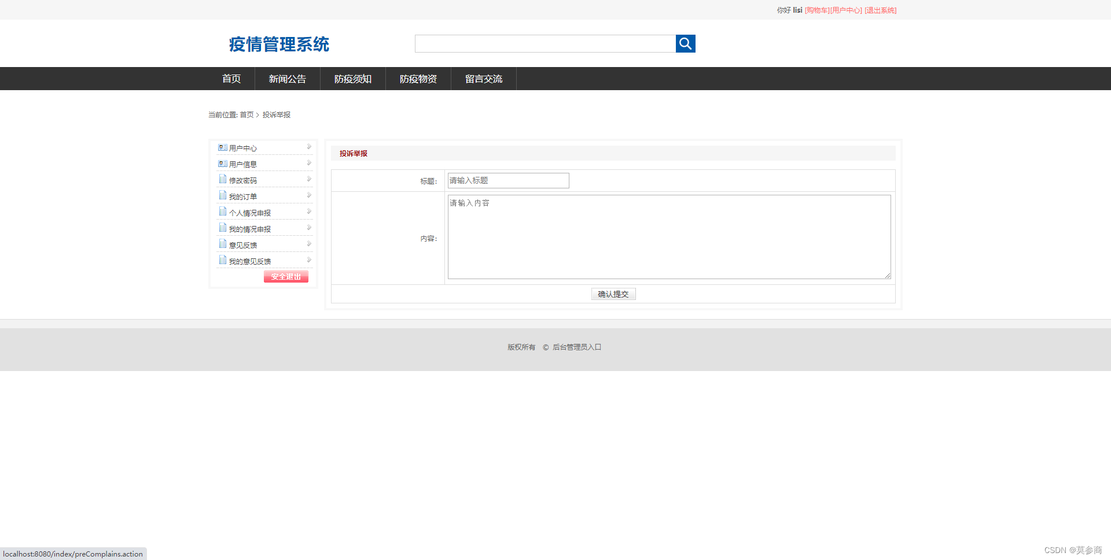Click the document icon beside 修改密码
The width and height of the screenshot is (1111, 560).
(222, 179)
